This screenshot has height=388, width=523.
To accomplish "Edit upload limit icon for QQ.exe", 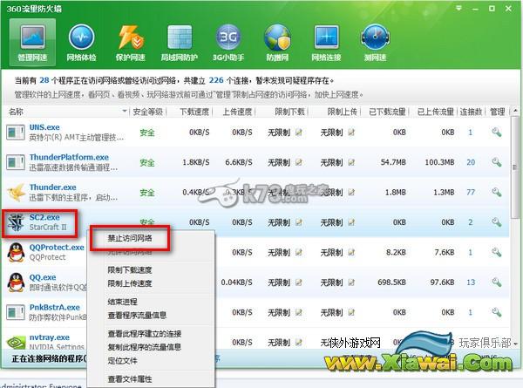I will [351, 282].
